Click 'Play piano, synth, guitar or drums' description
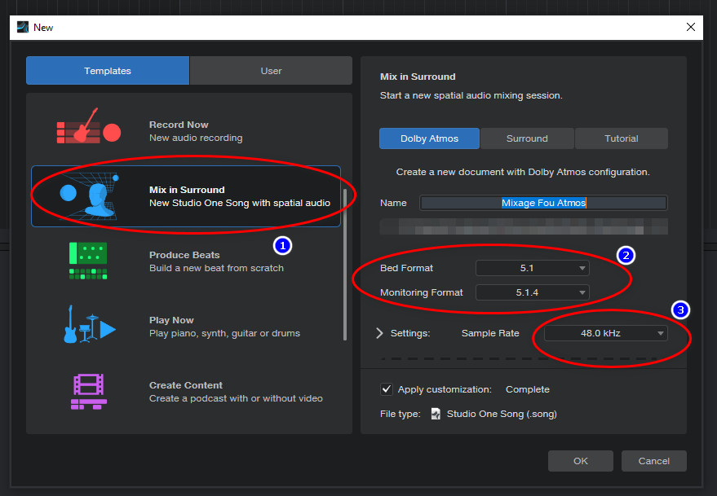This screenshot has height=496, width=717. [224, 333]
